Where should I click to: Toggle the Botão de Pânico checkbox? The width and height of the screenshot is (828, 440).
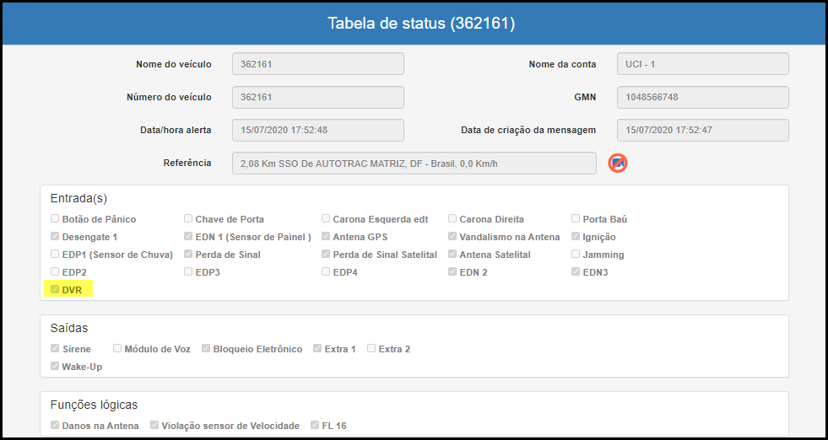(x=54, y=218)
